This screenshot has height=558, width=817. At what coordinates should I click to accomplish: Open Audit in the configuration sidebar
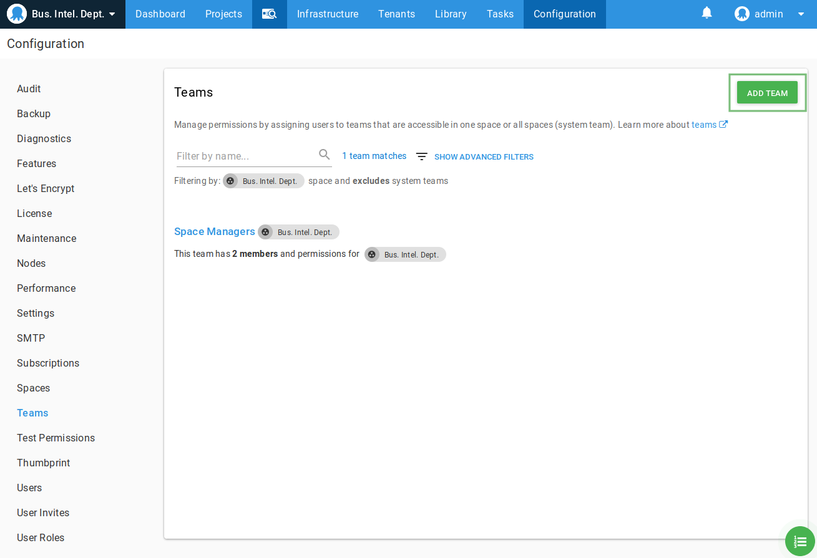tap(29, 89)
